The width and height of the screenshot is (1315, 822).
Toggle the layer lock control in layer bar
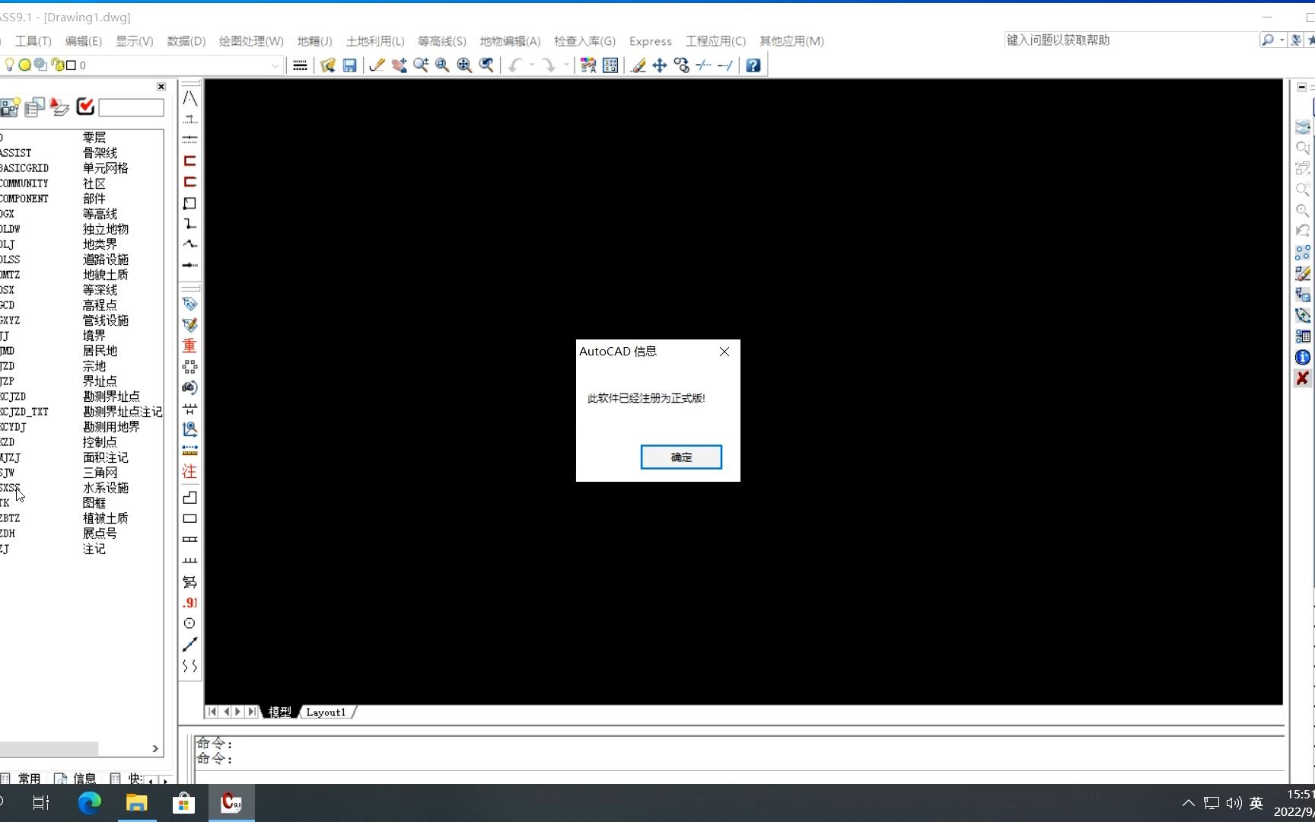click(58, 65)
